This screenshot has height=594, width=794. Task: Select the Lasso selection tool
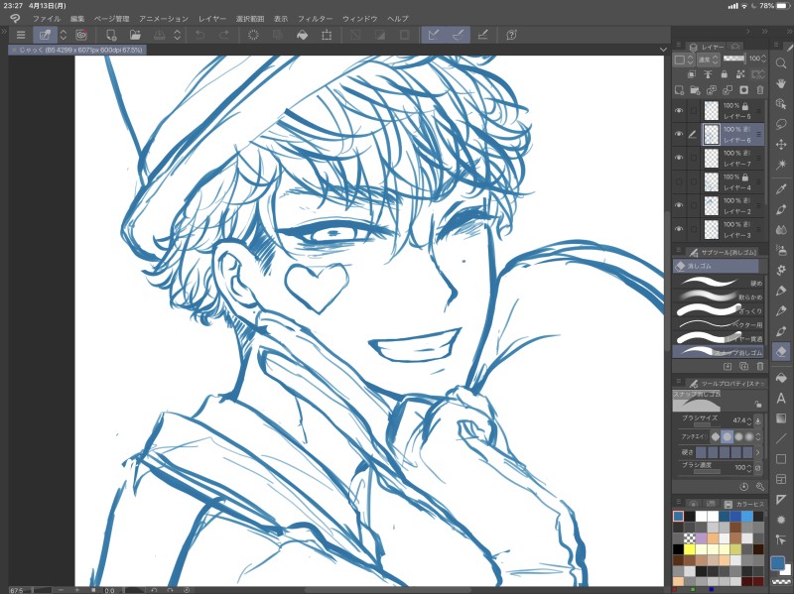point(781,124)
